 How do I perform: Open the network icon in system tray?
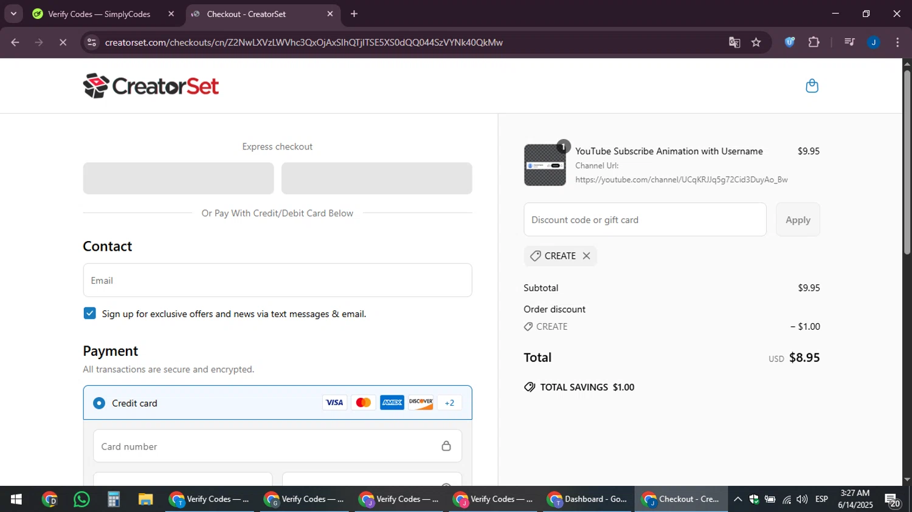point(787,499)
